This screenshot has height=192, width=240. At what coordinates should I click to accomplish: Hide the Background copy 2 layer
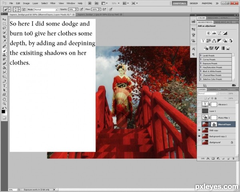[199, 136]
